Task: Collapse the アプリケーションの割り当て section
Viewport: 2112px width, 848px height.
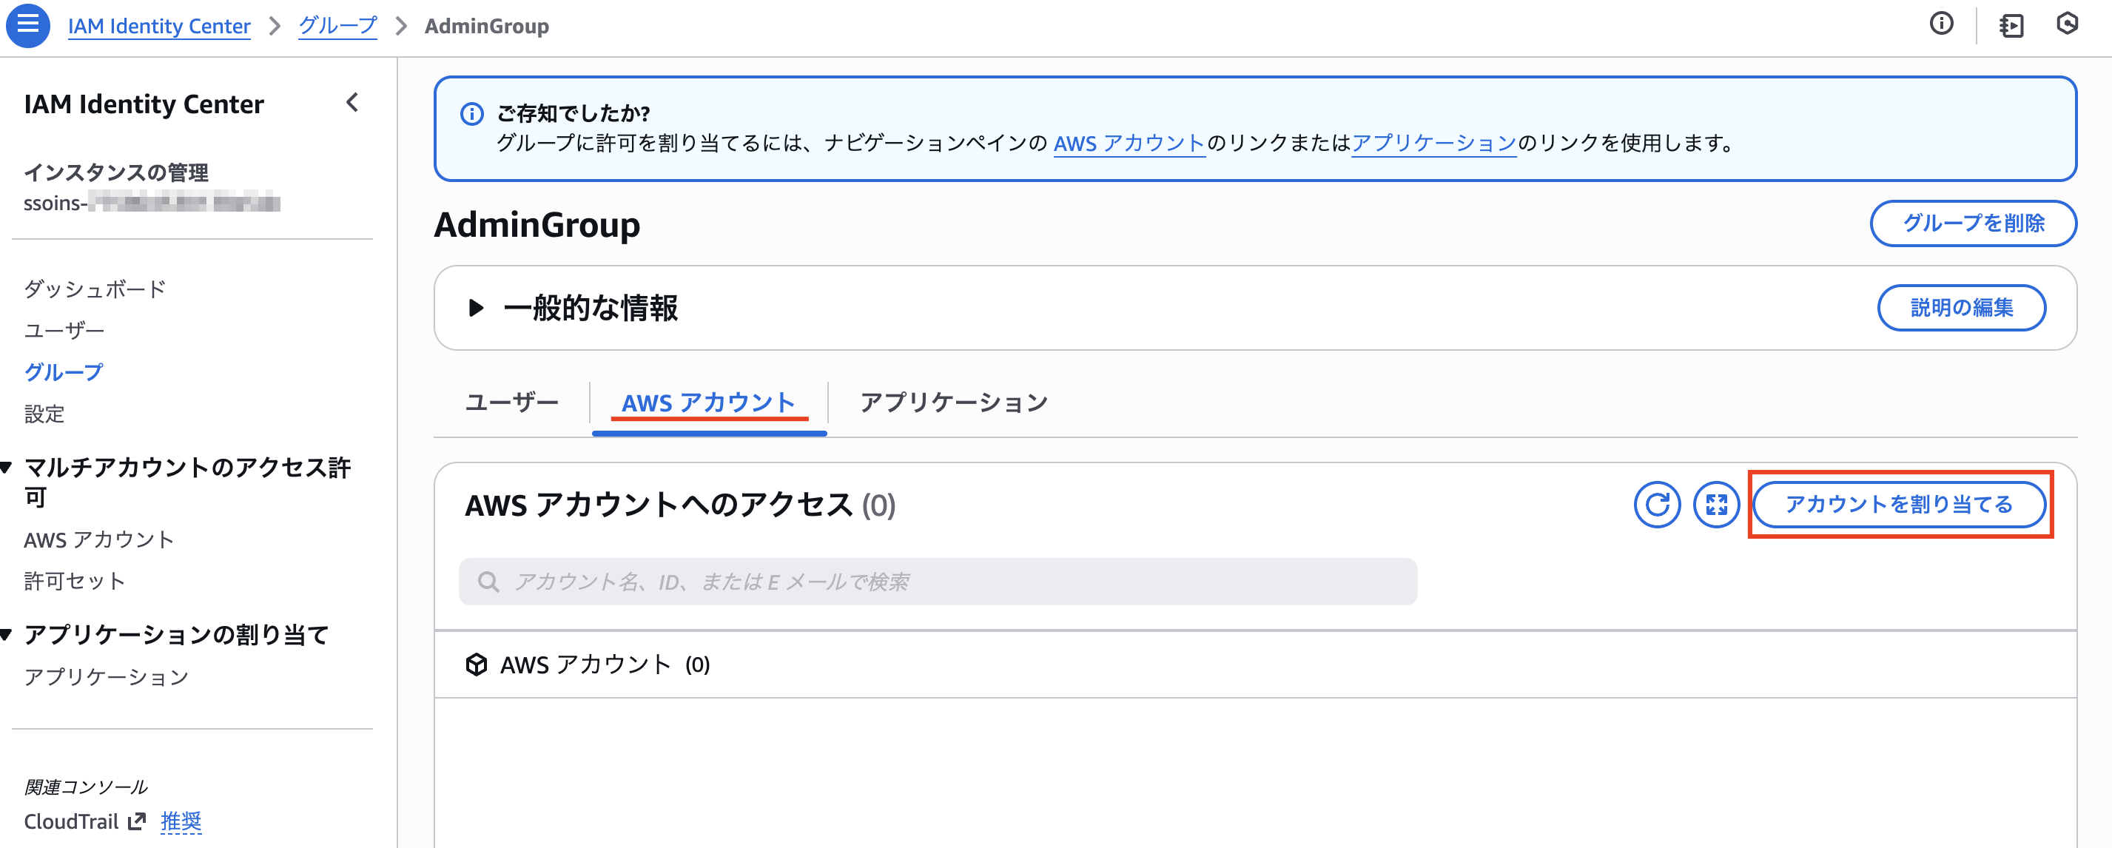Action: (8, 634)
